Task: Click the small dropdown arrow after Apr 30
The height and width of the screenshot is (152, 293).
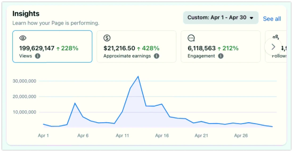Action: tap(251, 18)
